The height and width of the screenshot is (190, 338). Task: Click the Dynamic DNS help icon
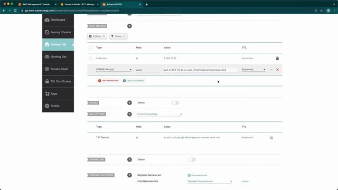(129, 159)
